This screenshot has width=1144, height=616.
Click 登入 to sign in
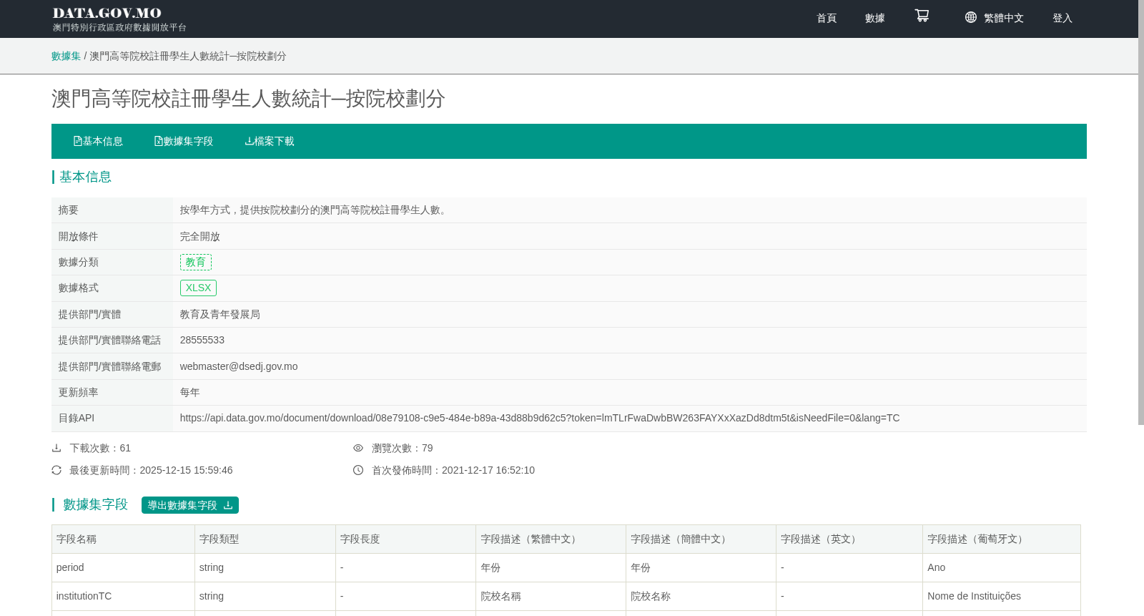(1062, 18)
